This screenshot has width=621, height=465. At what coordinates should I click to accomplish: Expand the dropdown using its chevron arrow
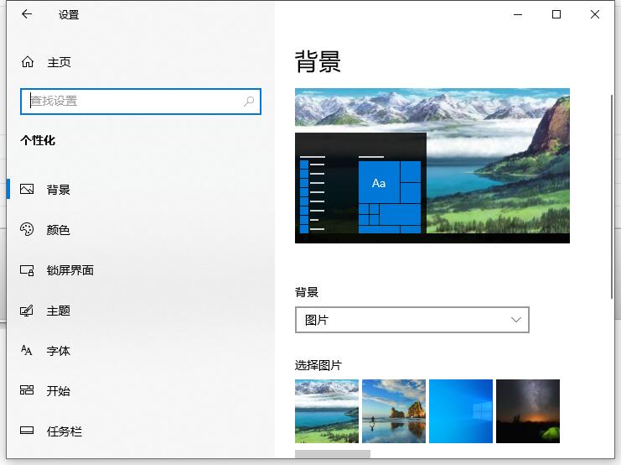click(x=515, y=320)
